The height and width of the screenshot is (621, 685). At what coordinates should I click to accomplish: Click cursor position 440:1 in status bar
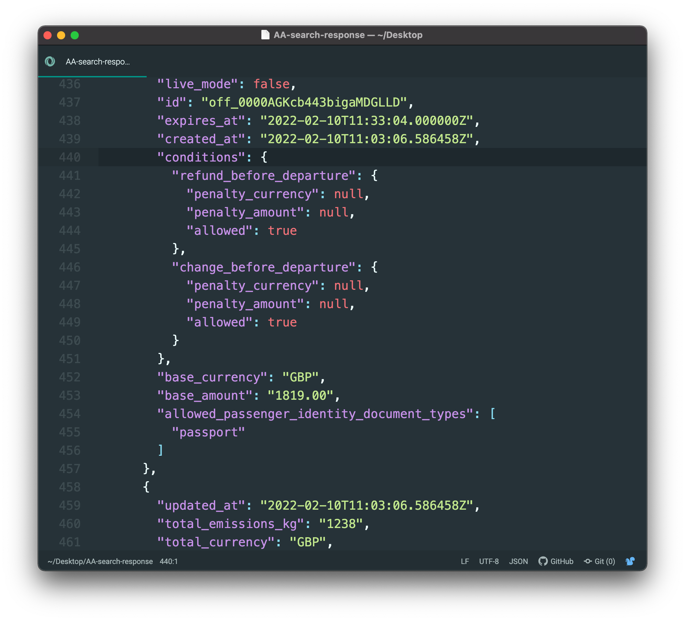pyautogui.click(x=169, y=561)
